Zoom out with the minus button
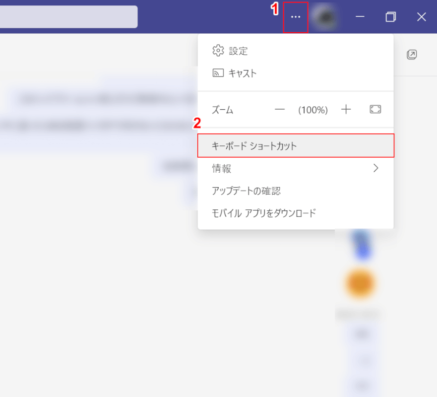Image resolution: width=437 pixels, height=397 pixels. pyautogui.click(x=280, y=110)
